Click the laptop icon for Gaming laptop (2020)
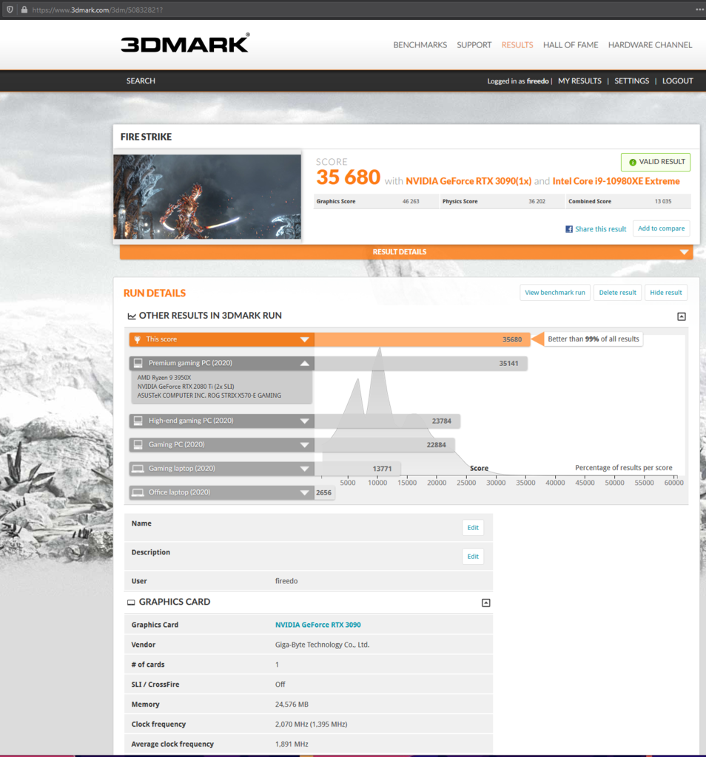This screenshot has width=706, height=757. pyautogui.click(x=138, y=468)
